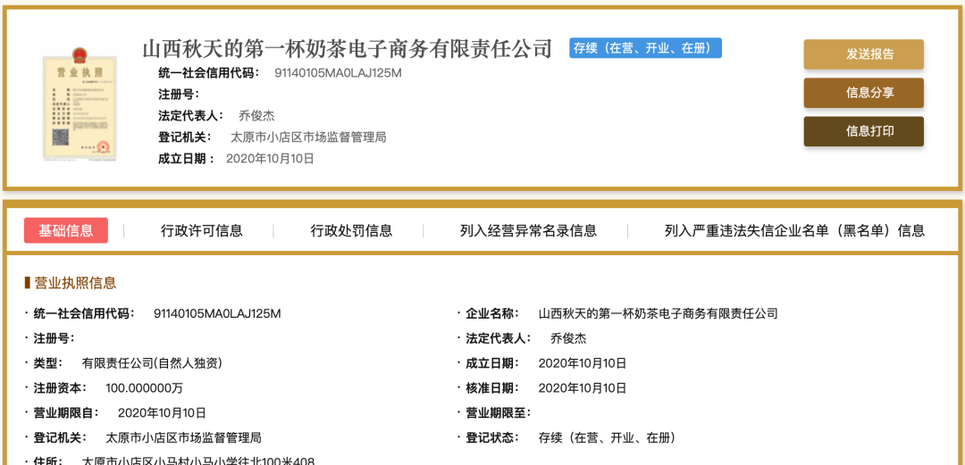Open the 行政处罚信息 tab
965x465 pixels.
click(351, 230)
